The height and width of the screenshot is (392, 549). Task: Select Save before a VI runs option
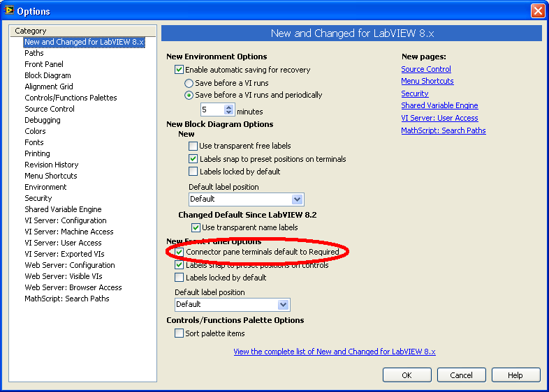coord(189,83)
